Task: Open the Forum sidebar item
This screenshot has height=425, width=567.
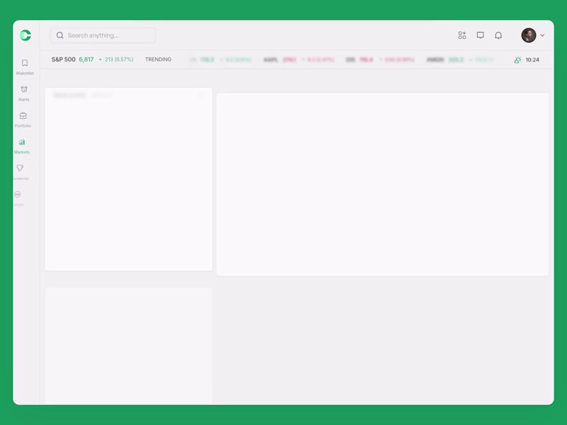Action: click(x=18, y=199)
